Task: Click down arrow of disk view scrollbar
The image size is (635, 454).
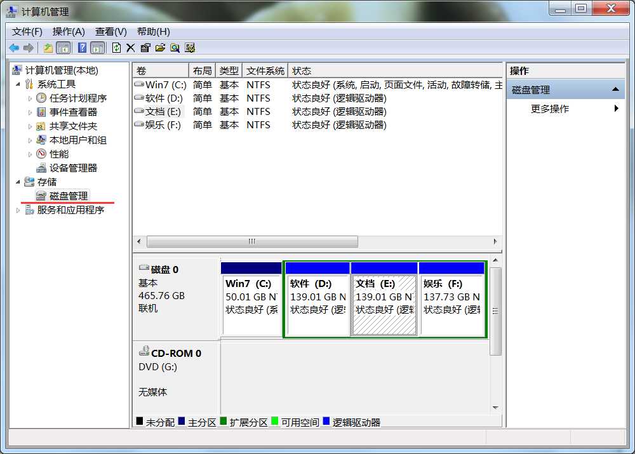Action: point(495,408)
